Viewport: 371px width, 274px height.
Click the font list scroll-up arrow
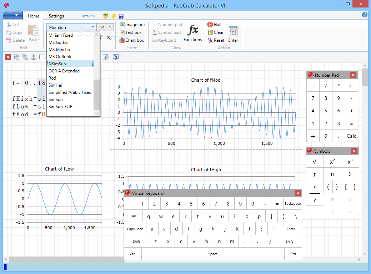coord(96,35)
